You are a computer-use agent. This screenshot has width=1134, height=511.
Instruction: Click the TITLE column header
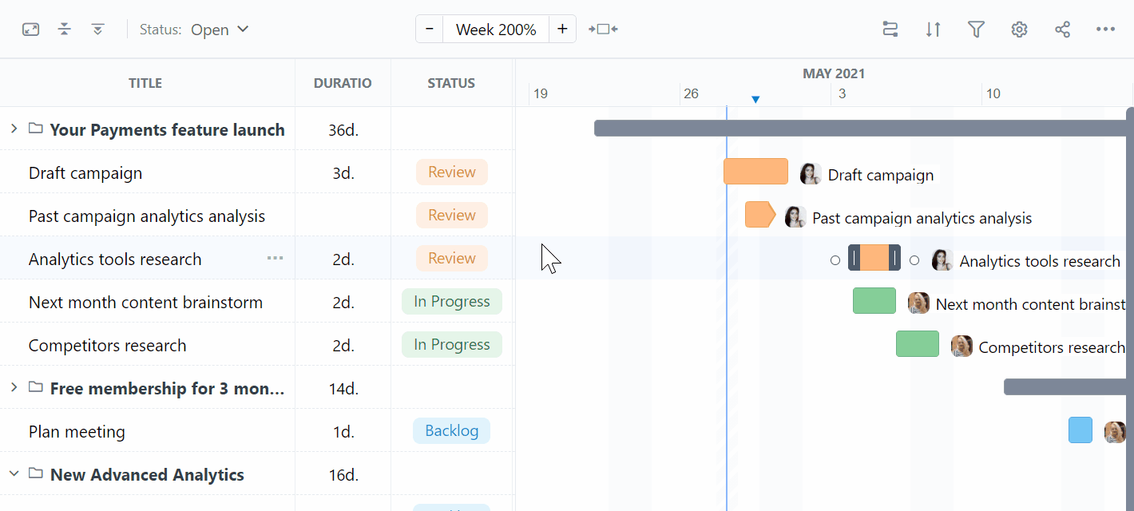(145, 83)
